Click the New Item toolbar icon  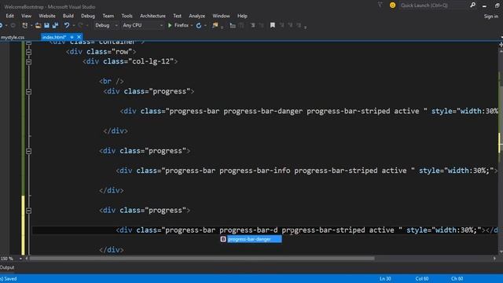tap(25, 25)
